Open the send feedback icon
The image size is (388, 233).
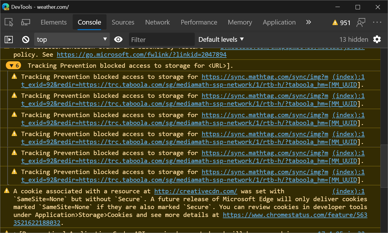click(361, 22)
